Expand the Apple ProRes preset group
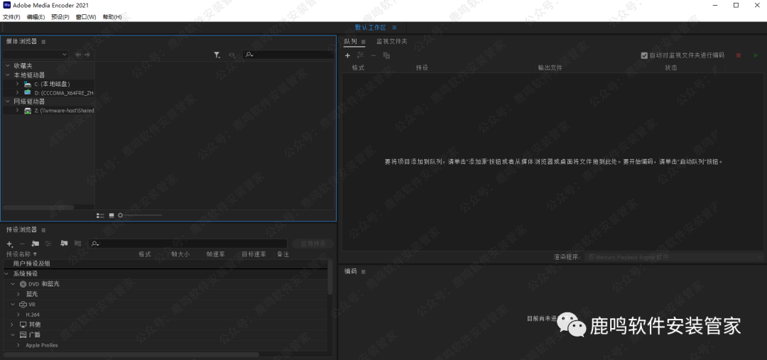 point(18,345)
